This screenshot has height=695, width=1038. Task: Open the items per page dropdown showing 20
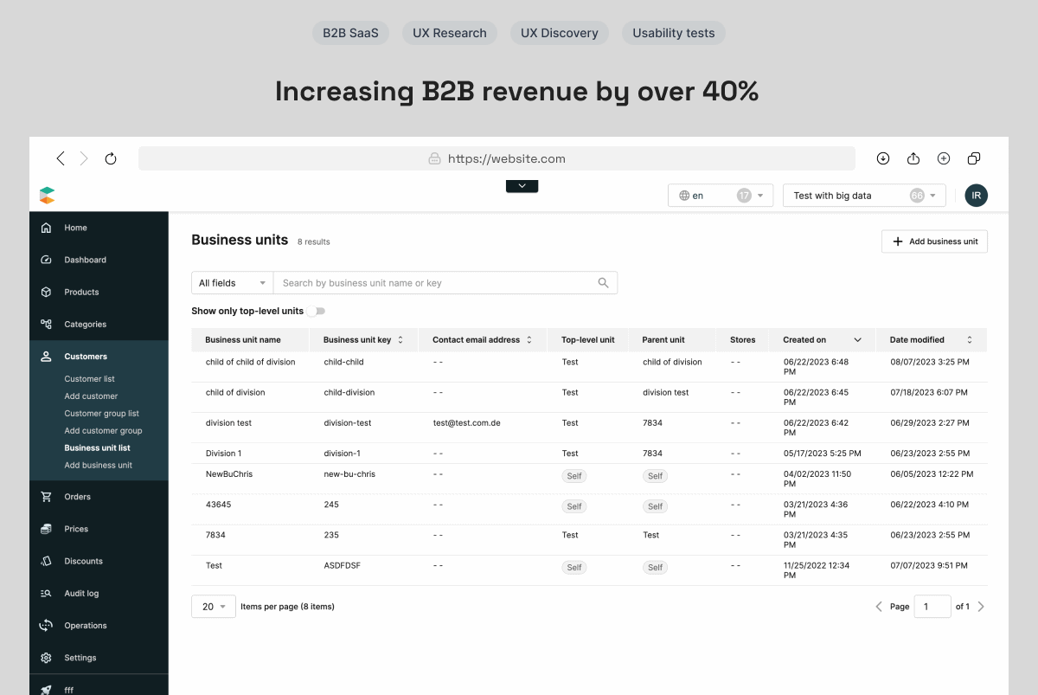[214, 607]
